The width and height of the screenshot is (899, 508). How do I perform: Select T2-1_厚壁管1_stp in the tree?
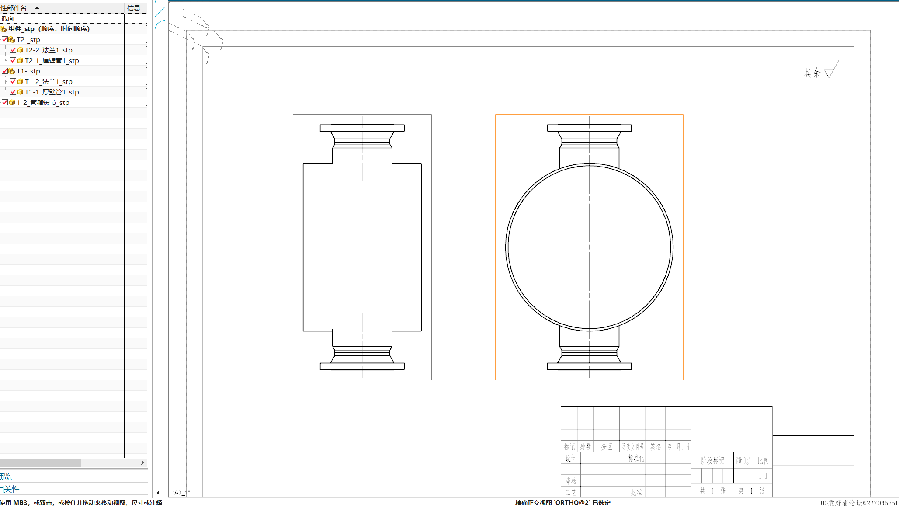click(52, 60)
